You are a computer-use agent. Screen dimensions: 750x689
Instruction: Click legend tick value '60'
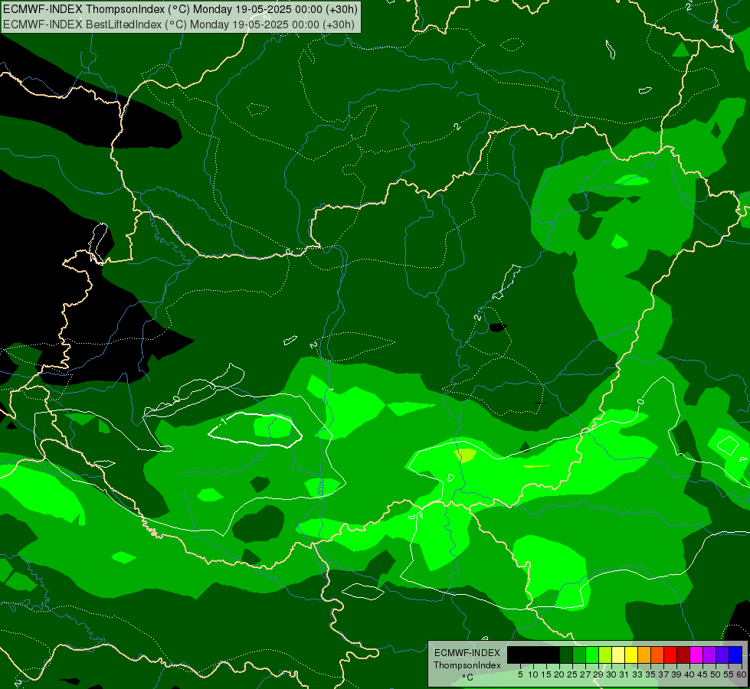(742, 674)
